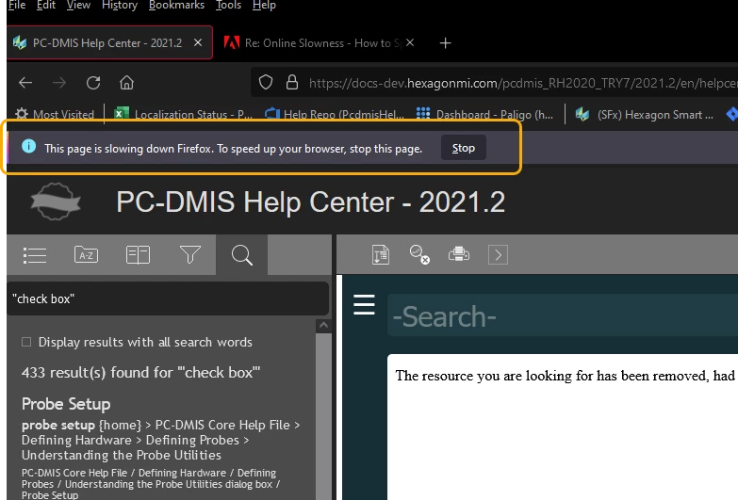Click the expand/collapse topic text icon
Viewport: 738px width, 500px height.
coord(380,255)
